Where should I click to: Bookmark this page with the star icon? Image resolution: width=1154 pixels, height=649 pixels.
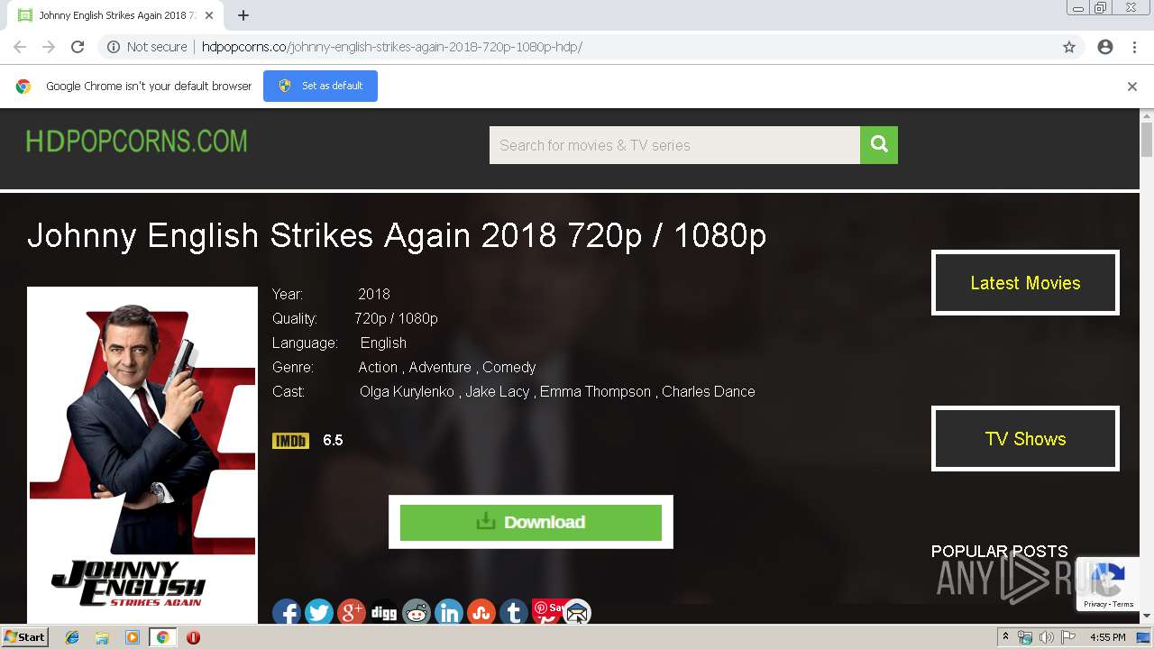(x=1069, y=47)
